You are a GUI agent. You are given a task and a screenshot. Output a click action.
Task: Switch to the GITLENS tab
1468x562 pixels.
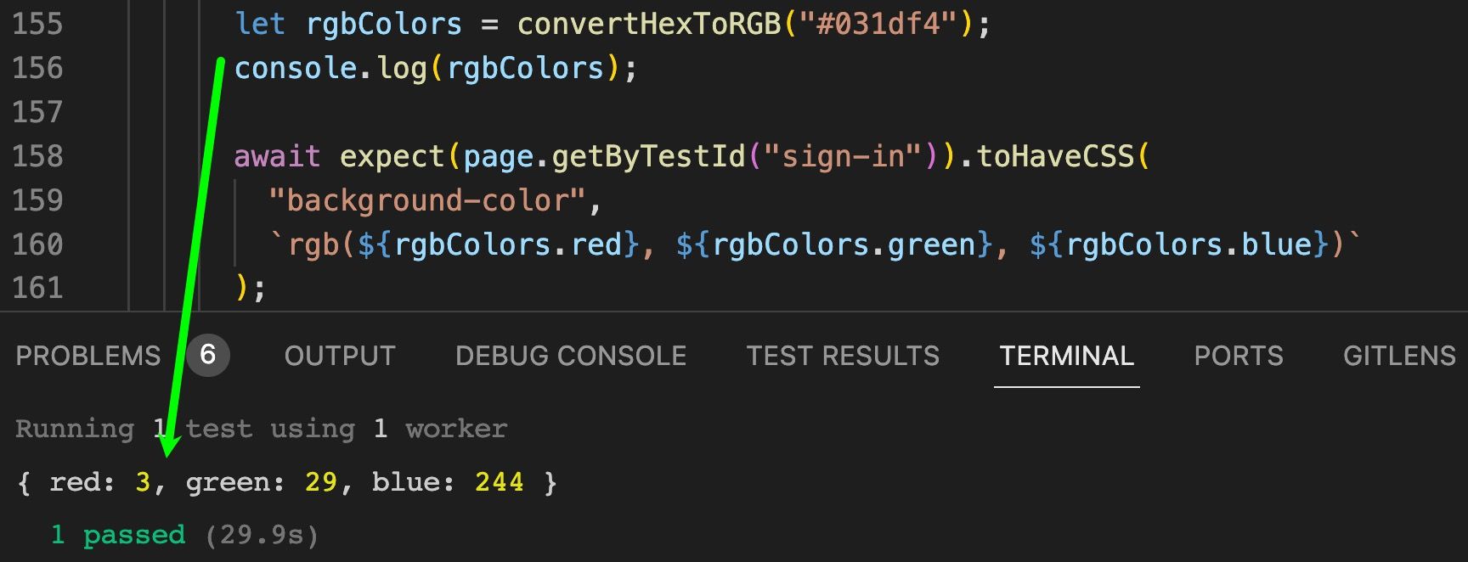(1399, 356)
